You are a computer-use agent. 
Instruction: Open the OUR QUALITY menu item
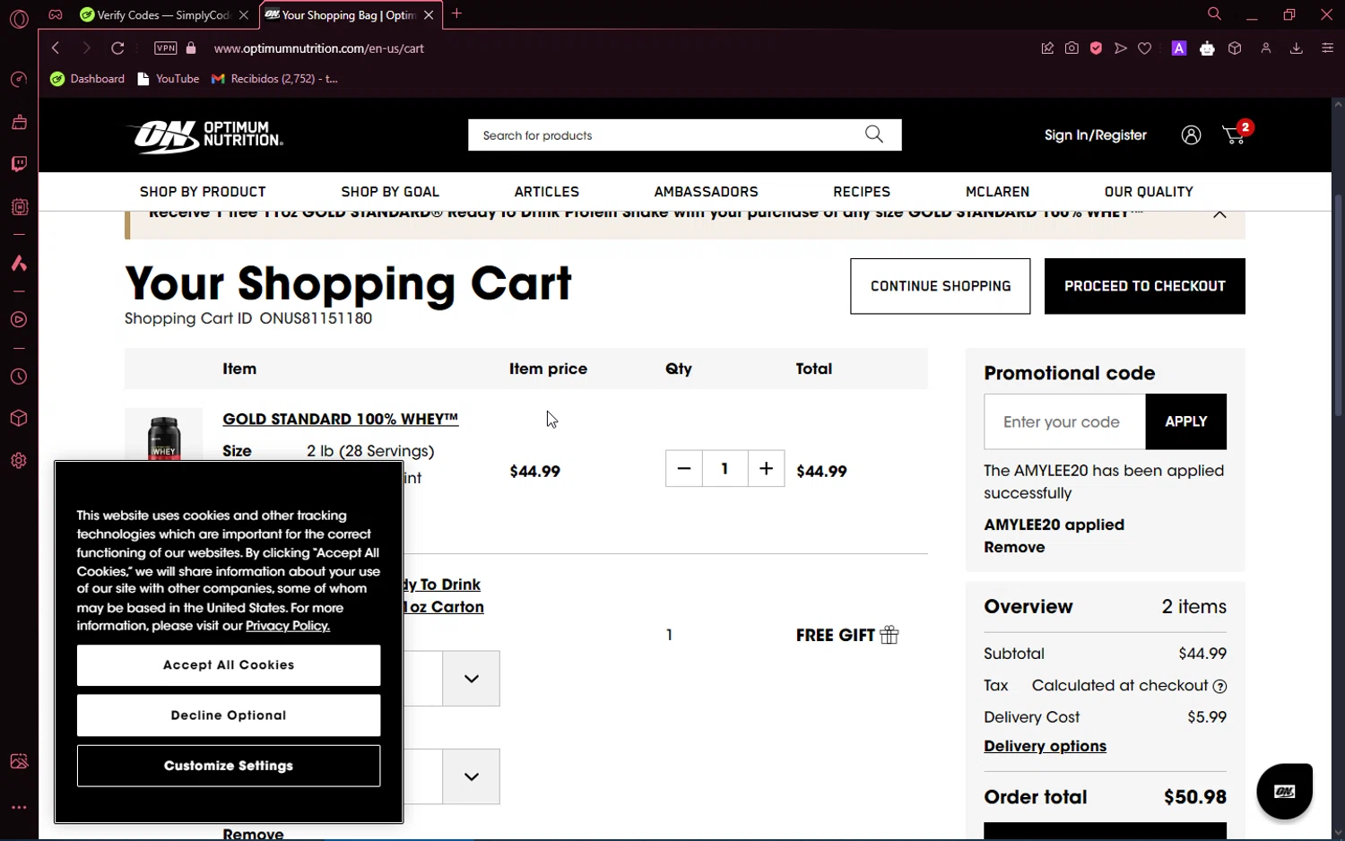coord(1149,192)
